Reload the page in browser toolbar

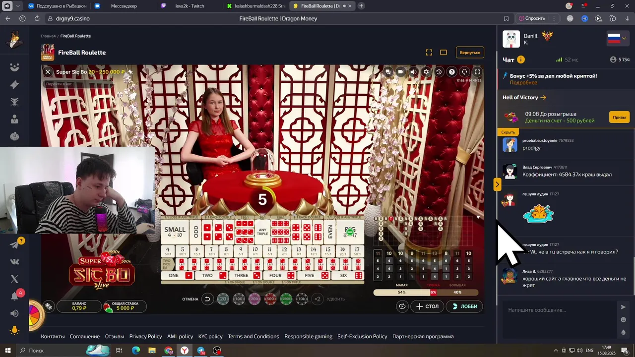(37, 18)
